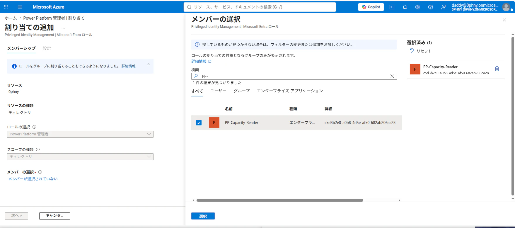Expand the ロールの選択 dropdown
This screenshot has width=515, height=228.
point(80,134)
